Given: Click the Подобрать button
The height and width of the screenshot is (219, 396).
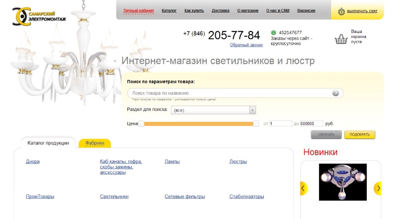Looking at the screenshot, I should click(x=360, y=134).
